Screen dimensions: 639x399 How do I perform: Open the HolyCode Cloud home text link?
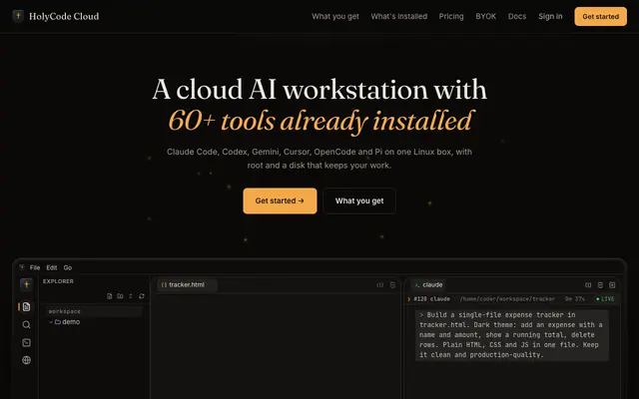[x=64, y=16]
